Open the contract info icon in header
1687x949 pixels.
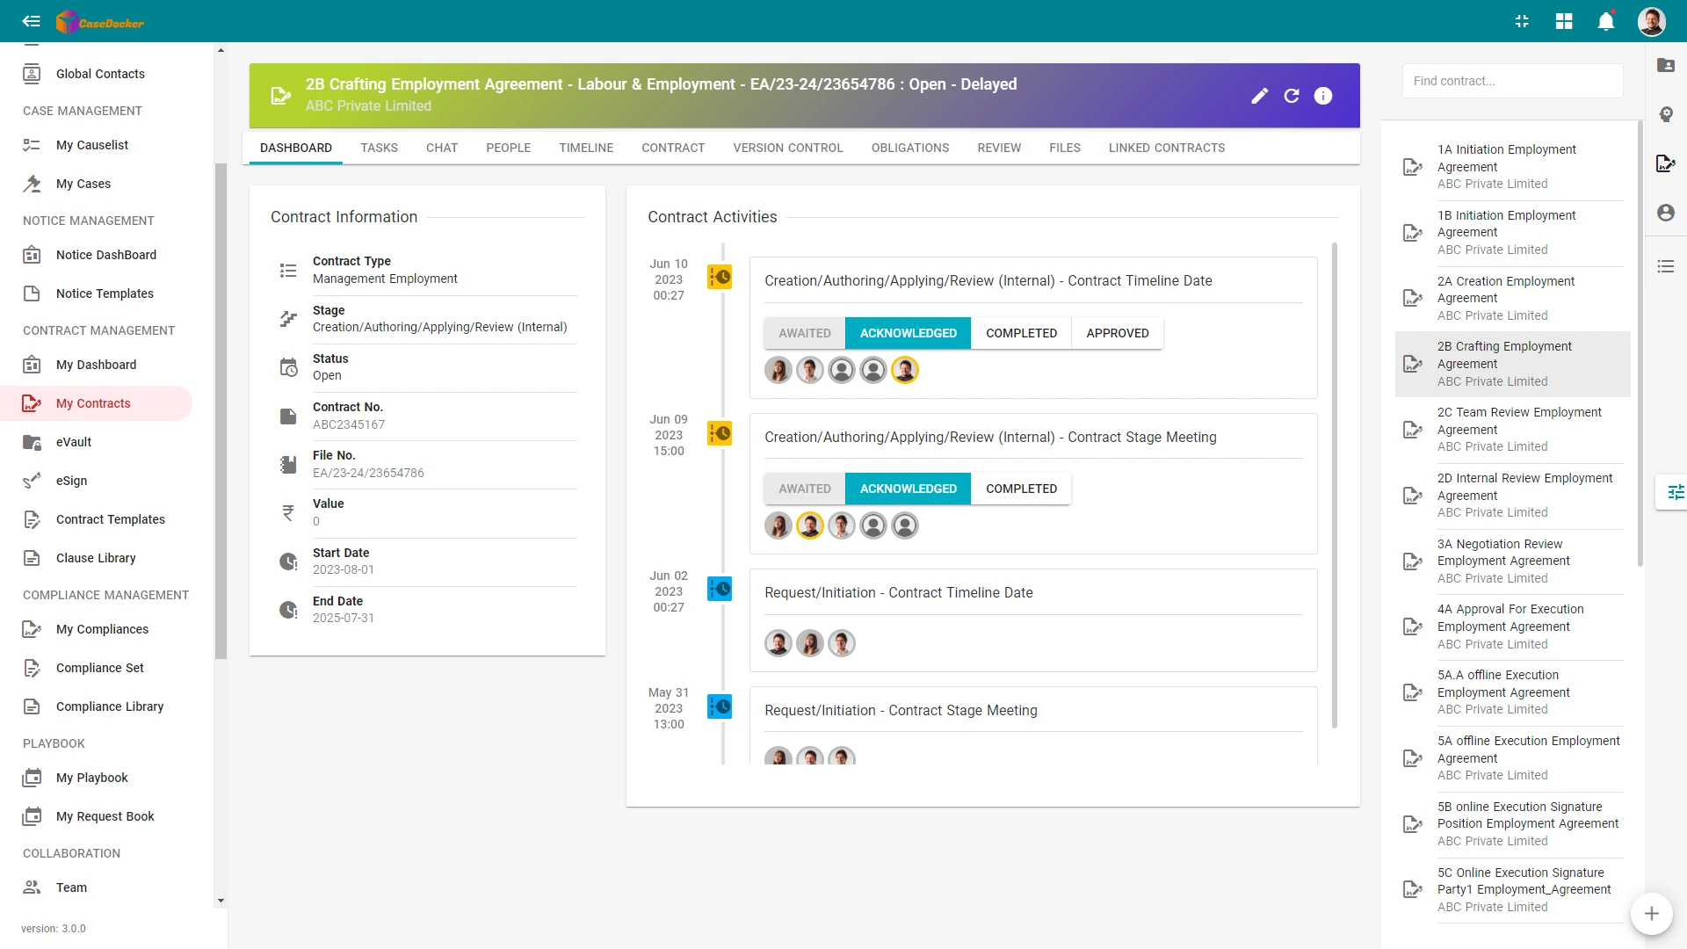pos(1322,96)
